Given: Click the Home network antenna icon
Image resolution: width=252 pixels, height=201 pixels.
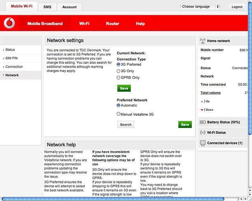Looking at the screenshot, I should click(x=203, y=41).
